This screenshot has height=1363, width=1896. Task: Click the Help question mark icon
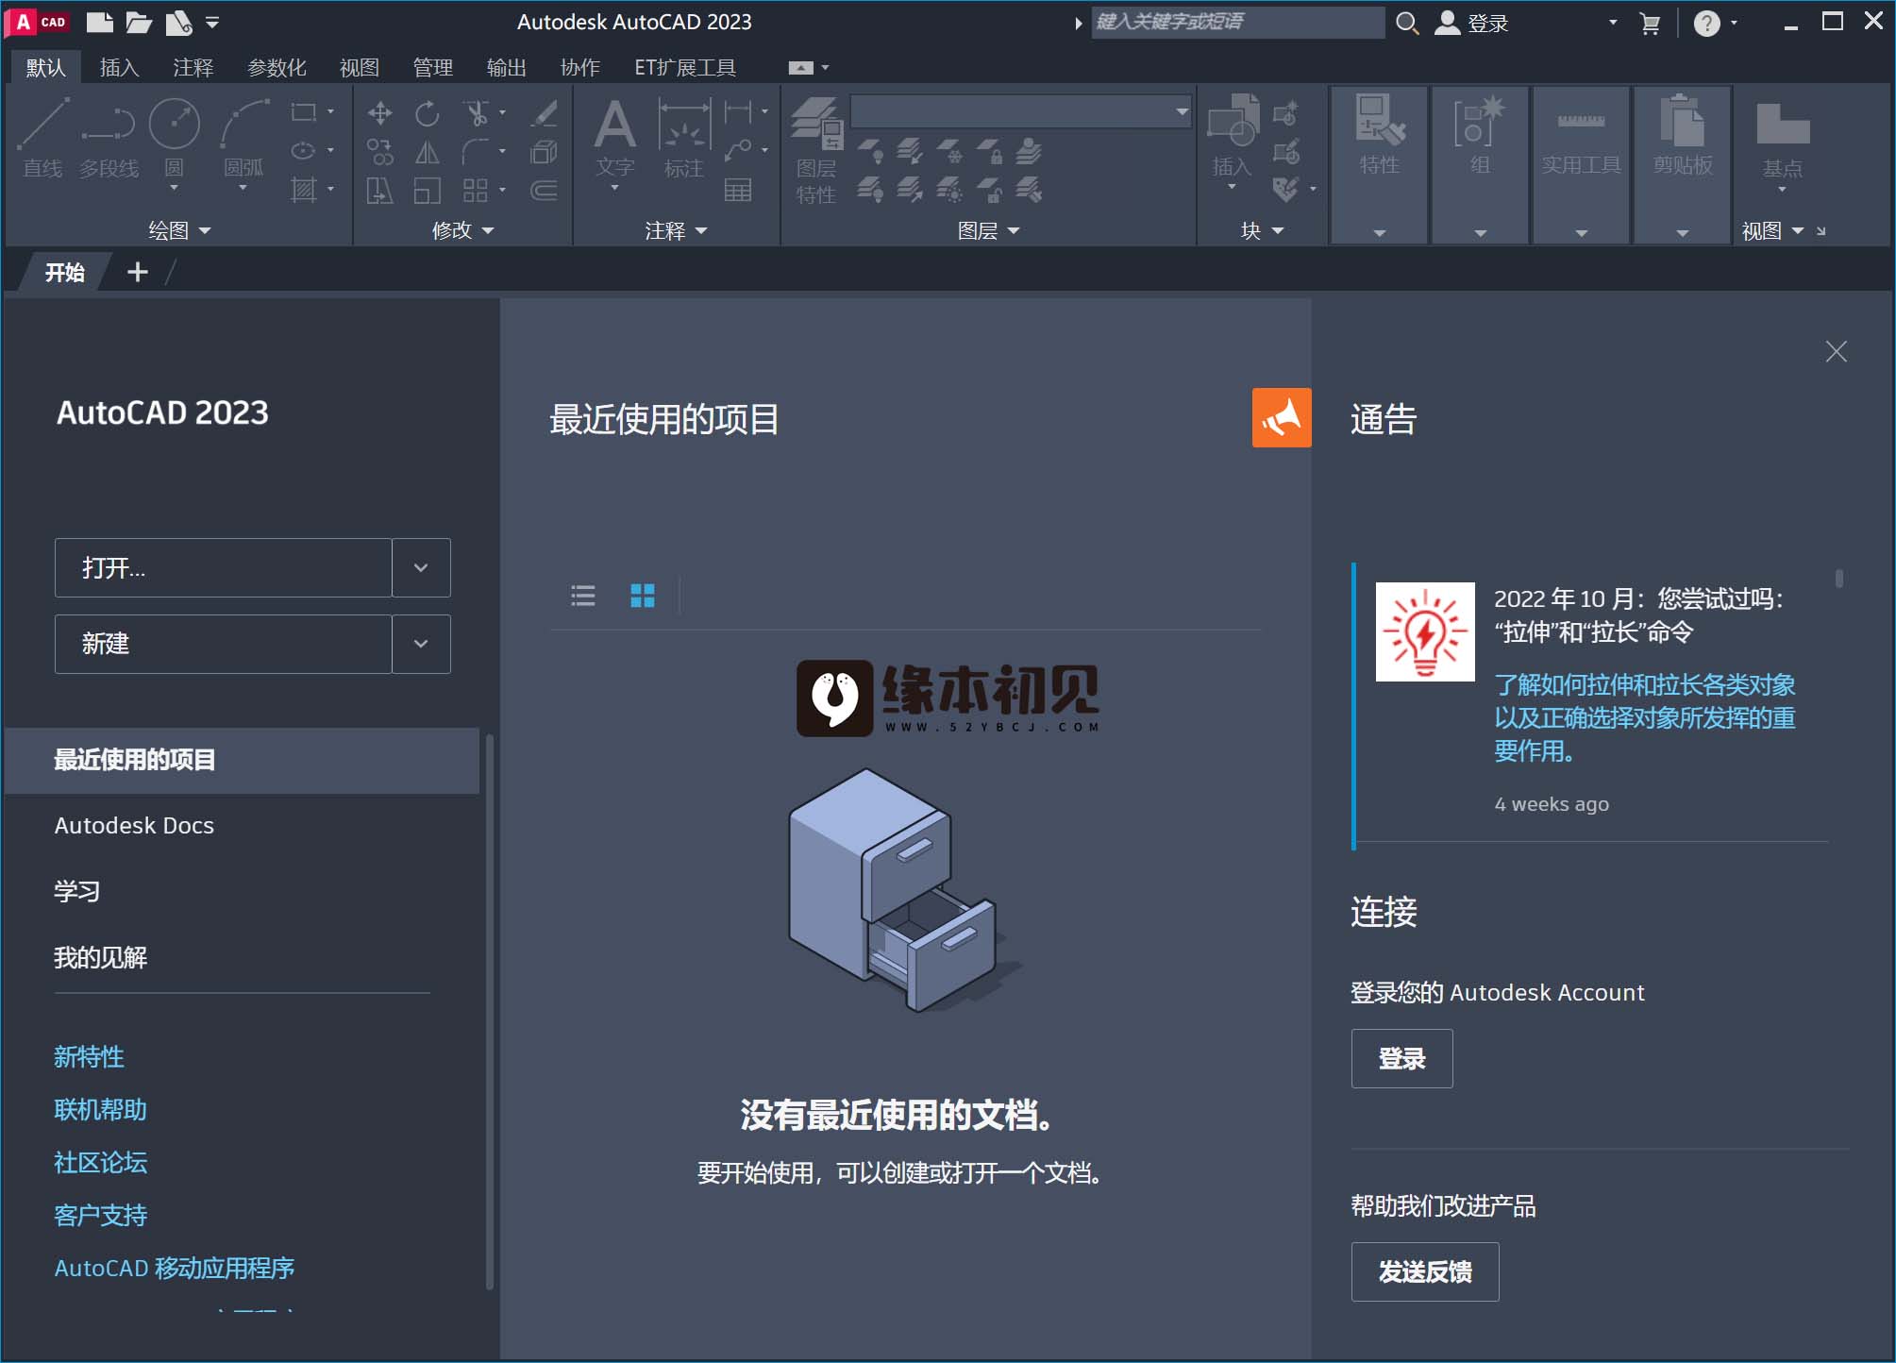point(1706,24)
